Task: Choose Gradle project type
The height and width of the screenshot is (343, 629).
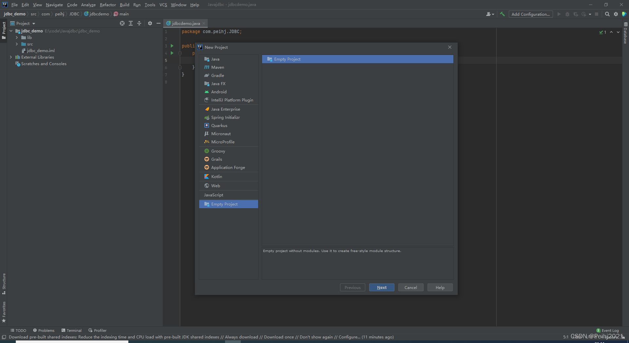Action: coord(228,75)
